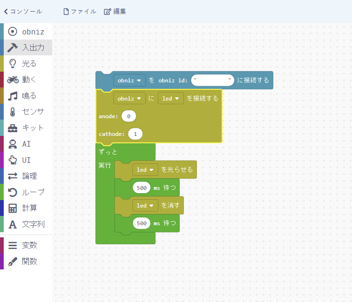Select the 文字列 letter A icon

click(13, 224)
